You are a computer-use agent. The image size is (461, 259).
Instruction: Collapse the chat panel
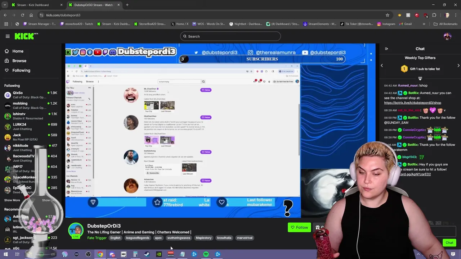coord(386,49)
